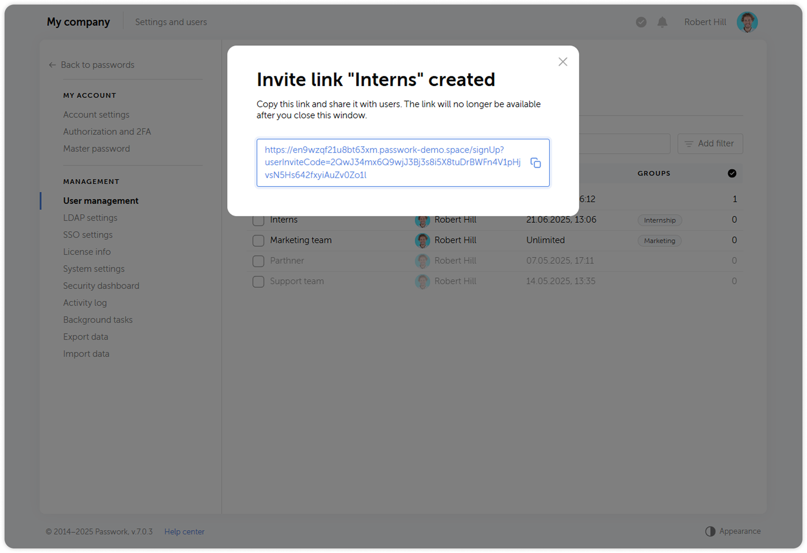Image resolution: width=807 pixels, height=553 pixels.
Task: Click the checkmark status icon in header
Action: pyautogui.click(x=641, y=22)
